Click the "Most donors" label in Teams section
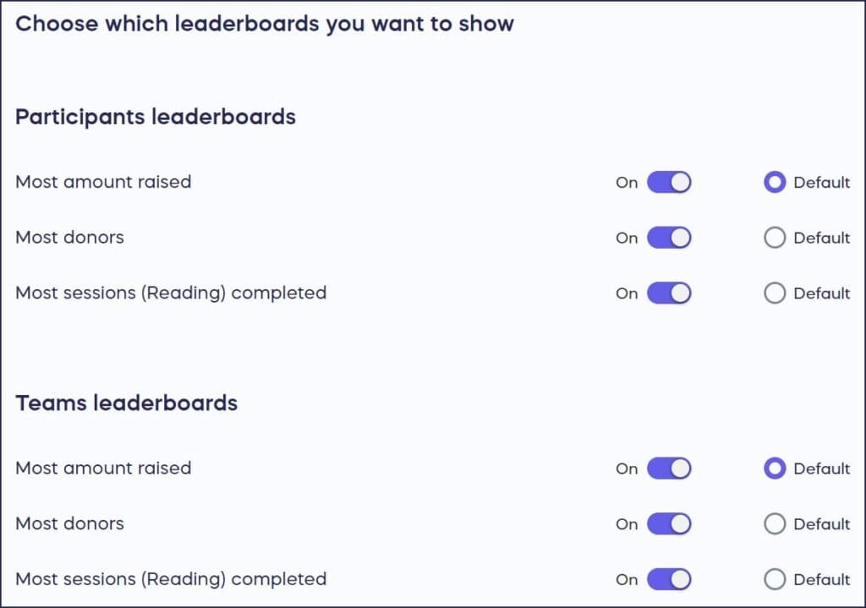The image size is (866, 608). click(x=69, y=523)
